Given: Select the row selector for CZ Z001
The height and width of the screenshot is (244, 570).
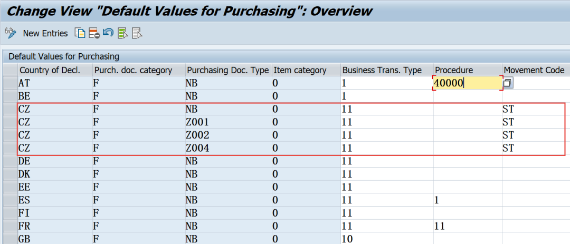Looking at the screenshot, I should point(10,122).
